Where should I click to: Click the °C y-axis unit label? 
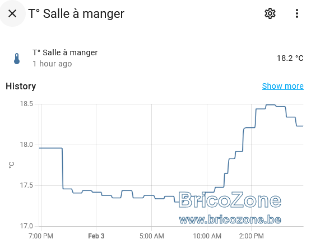click(x=12, y=165)
